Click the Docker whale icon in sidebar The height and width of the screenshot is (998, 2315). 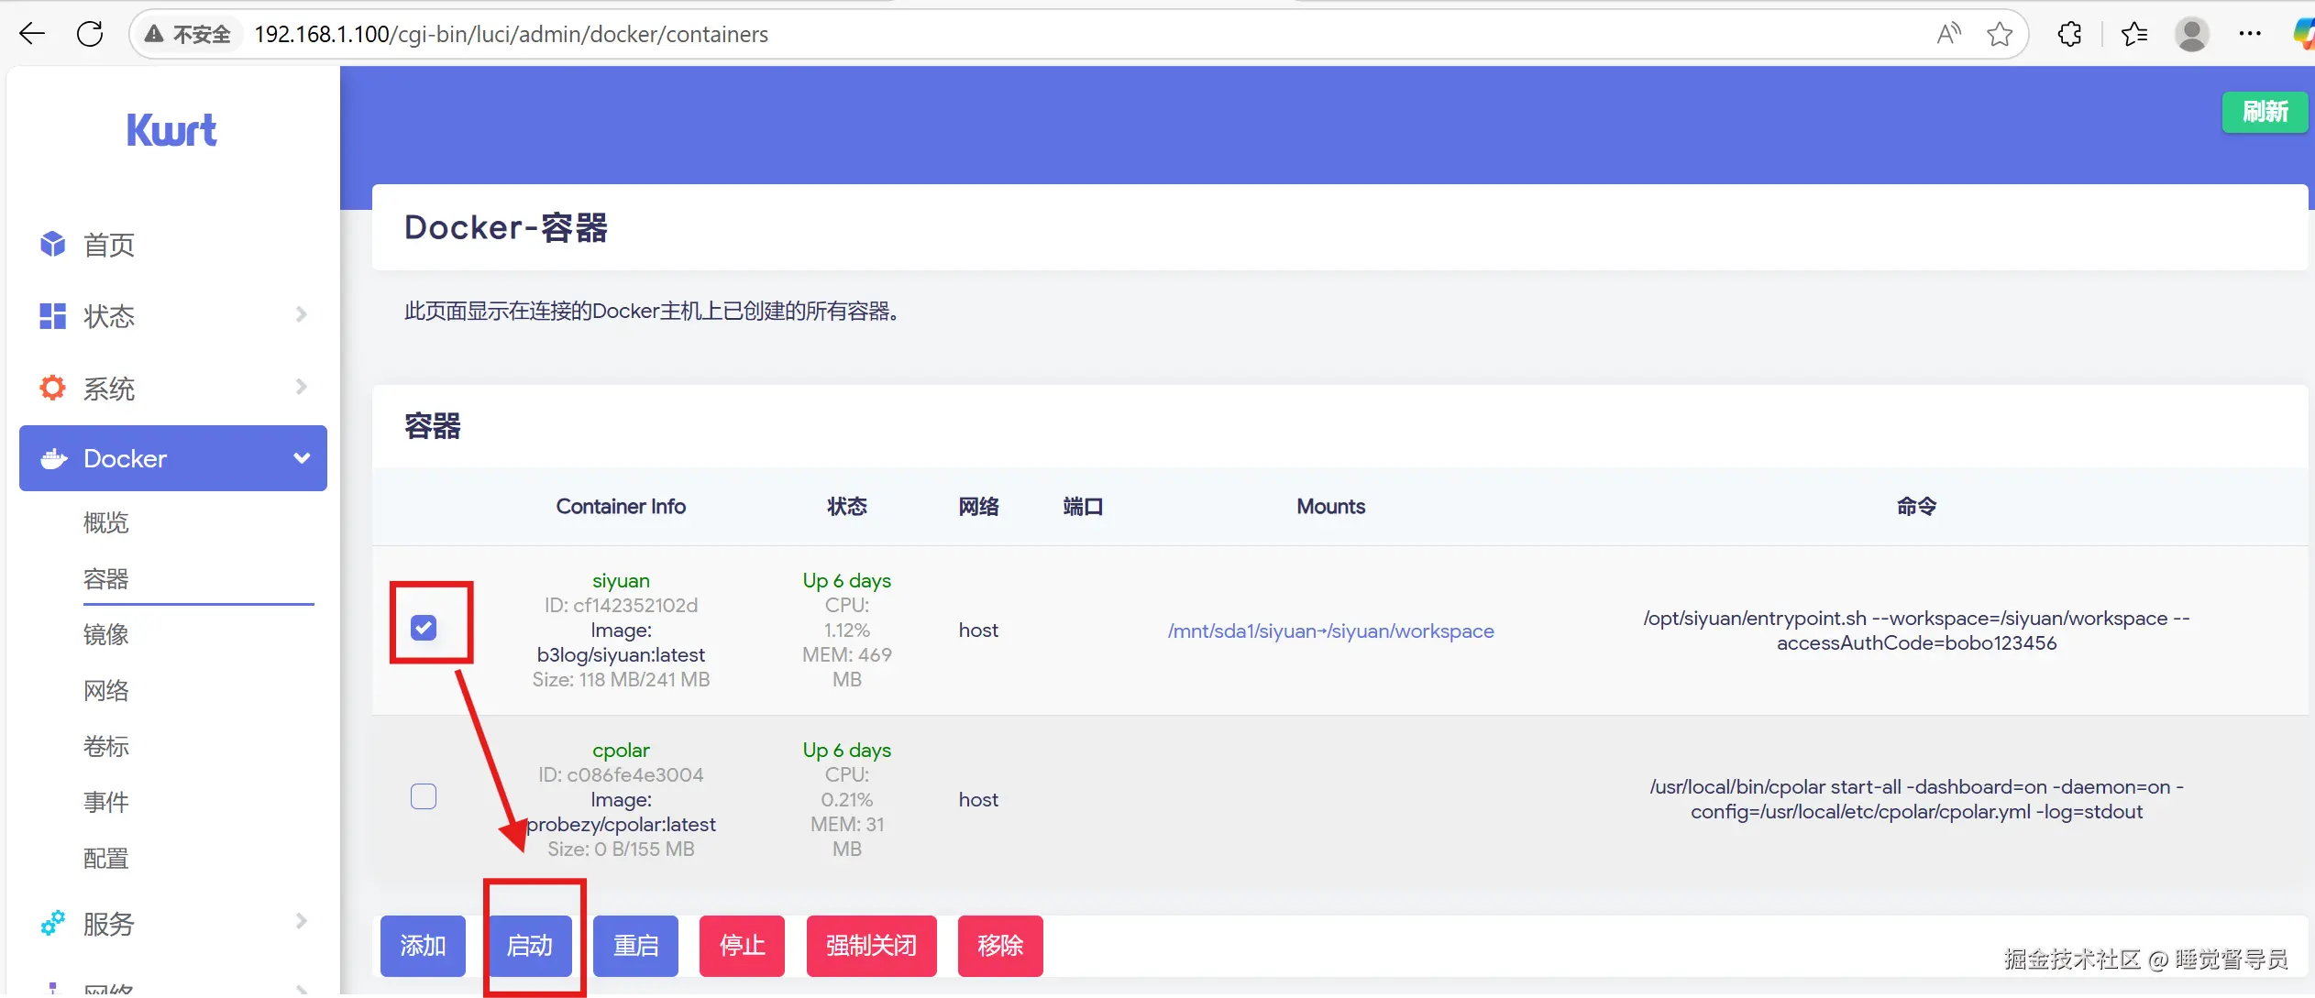[x=54, y=458]
